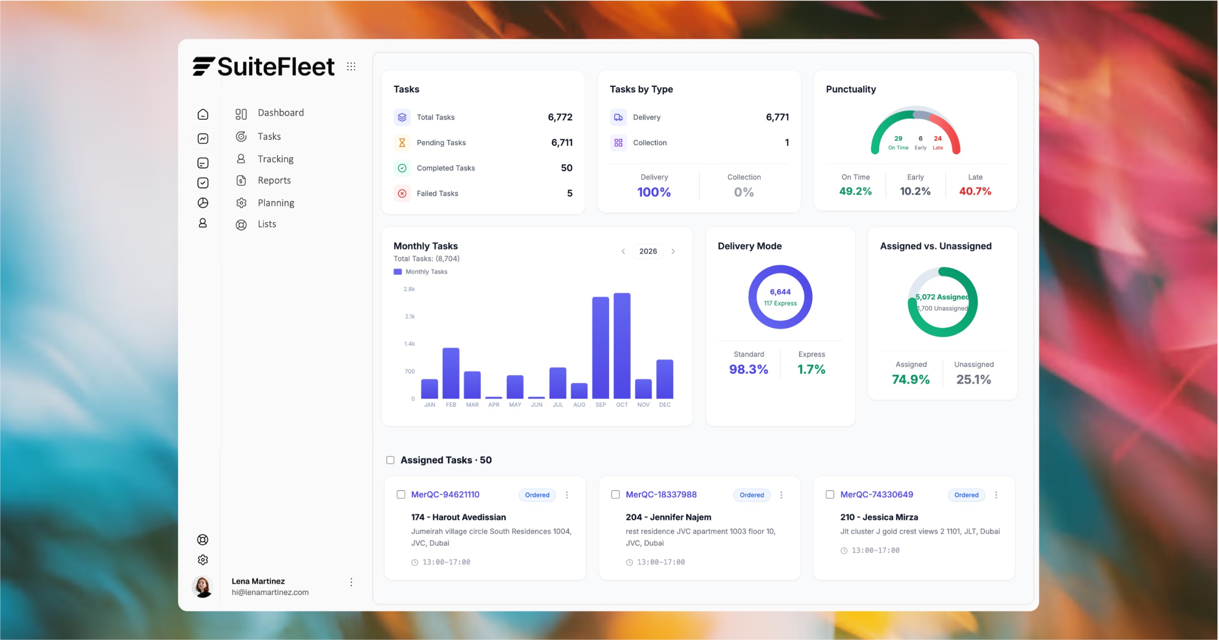Viewport: 1219px width, 640px height.
Task: Click the Ordered status badge on MerQC-74330649
Action: [x=966, y=495]
